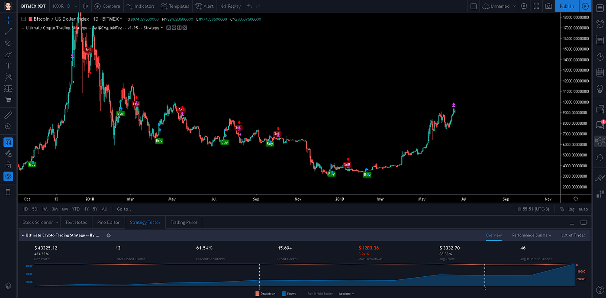Screen dimensions: 606x298
Task: Open the watchlist panel
Action: (600, 8)
